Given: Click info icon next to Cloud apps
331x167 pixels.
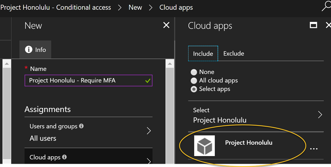Looking at the screenshot, I should click(x=64, y=157).
